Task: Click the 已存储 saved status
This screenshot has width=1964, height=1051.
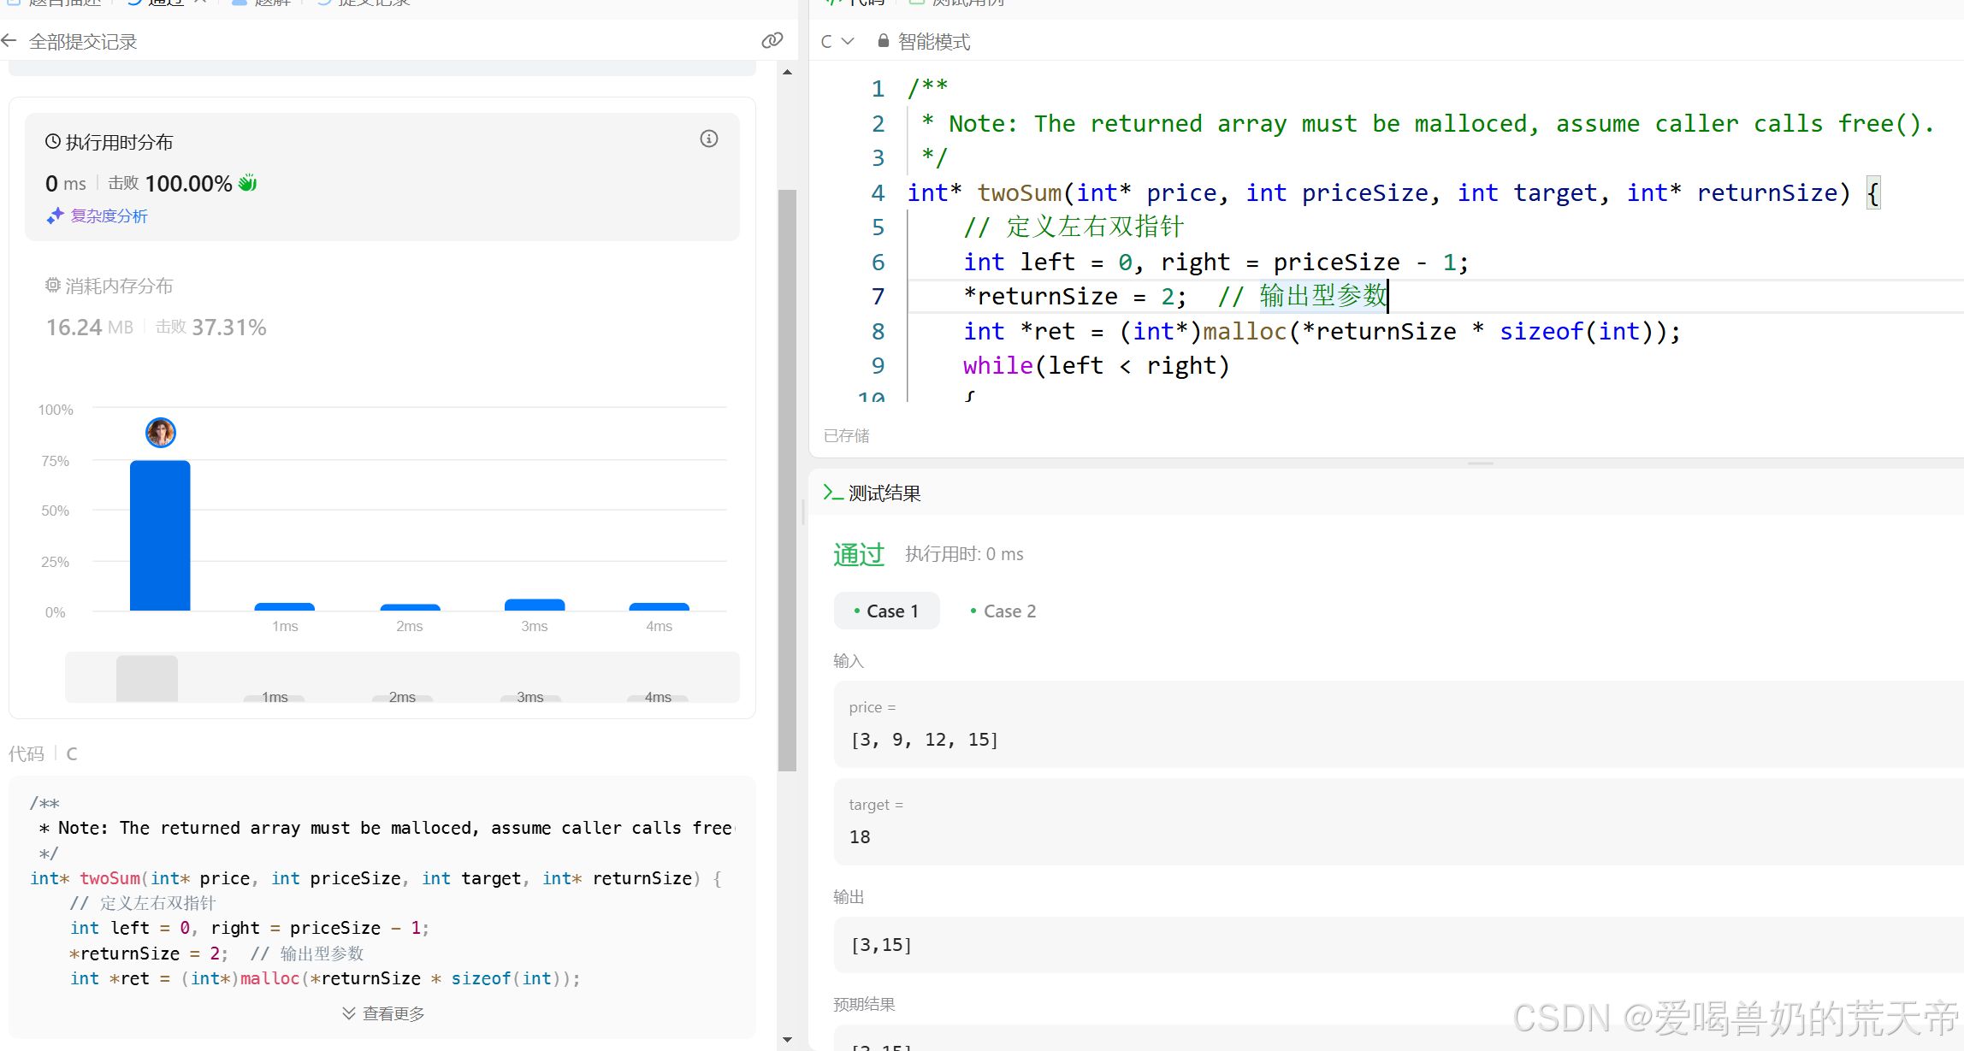Action: (x=846, y=435)
